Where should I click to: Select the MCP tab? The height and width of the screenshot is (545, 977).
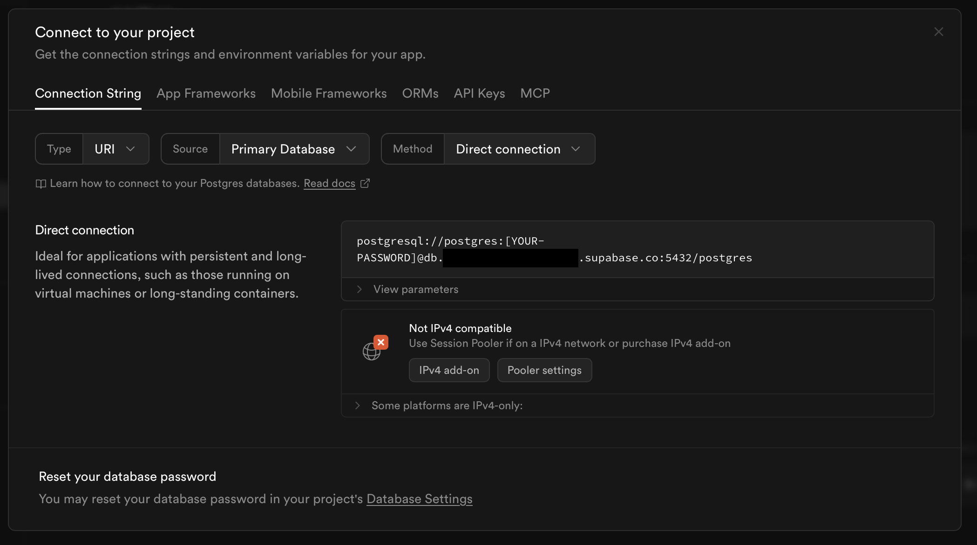click(535, 93)
